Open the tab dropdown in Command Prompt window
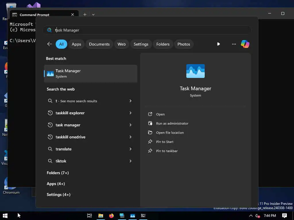 pos(93,14)
